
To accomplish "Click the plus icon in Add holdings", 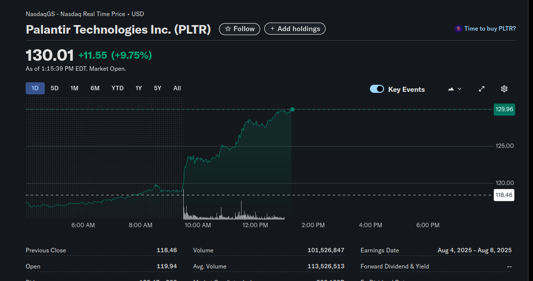I will 272,29.
